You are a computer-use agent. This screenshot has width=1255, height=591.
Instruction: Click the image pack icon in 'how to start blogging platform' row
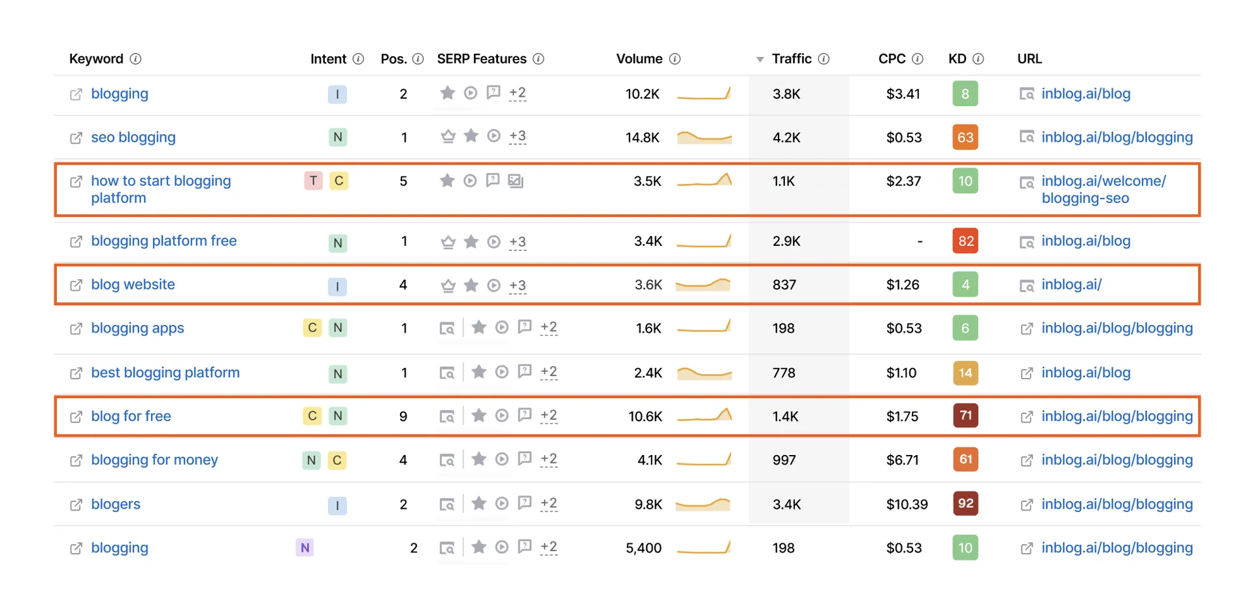click(516, 181)
